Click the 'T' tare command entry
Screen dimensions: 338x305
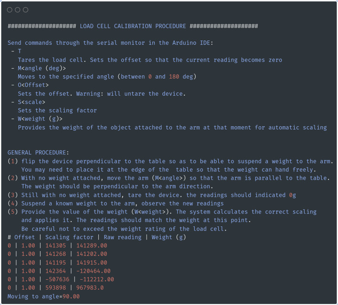coord(20,51)
